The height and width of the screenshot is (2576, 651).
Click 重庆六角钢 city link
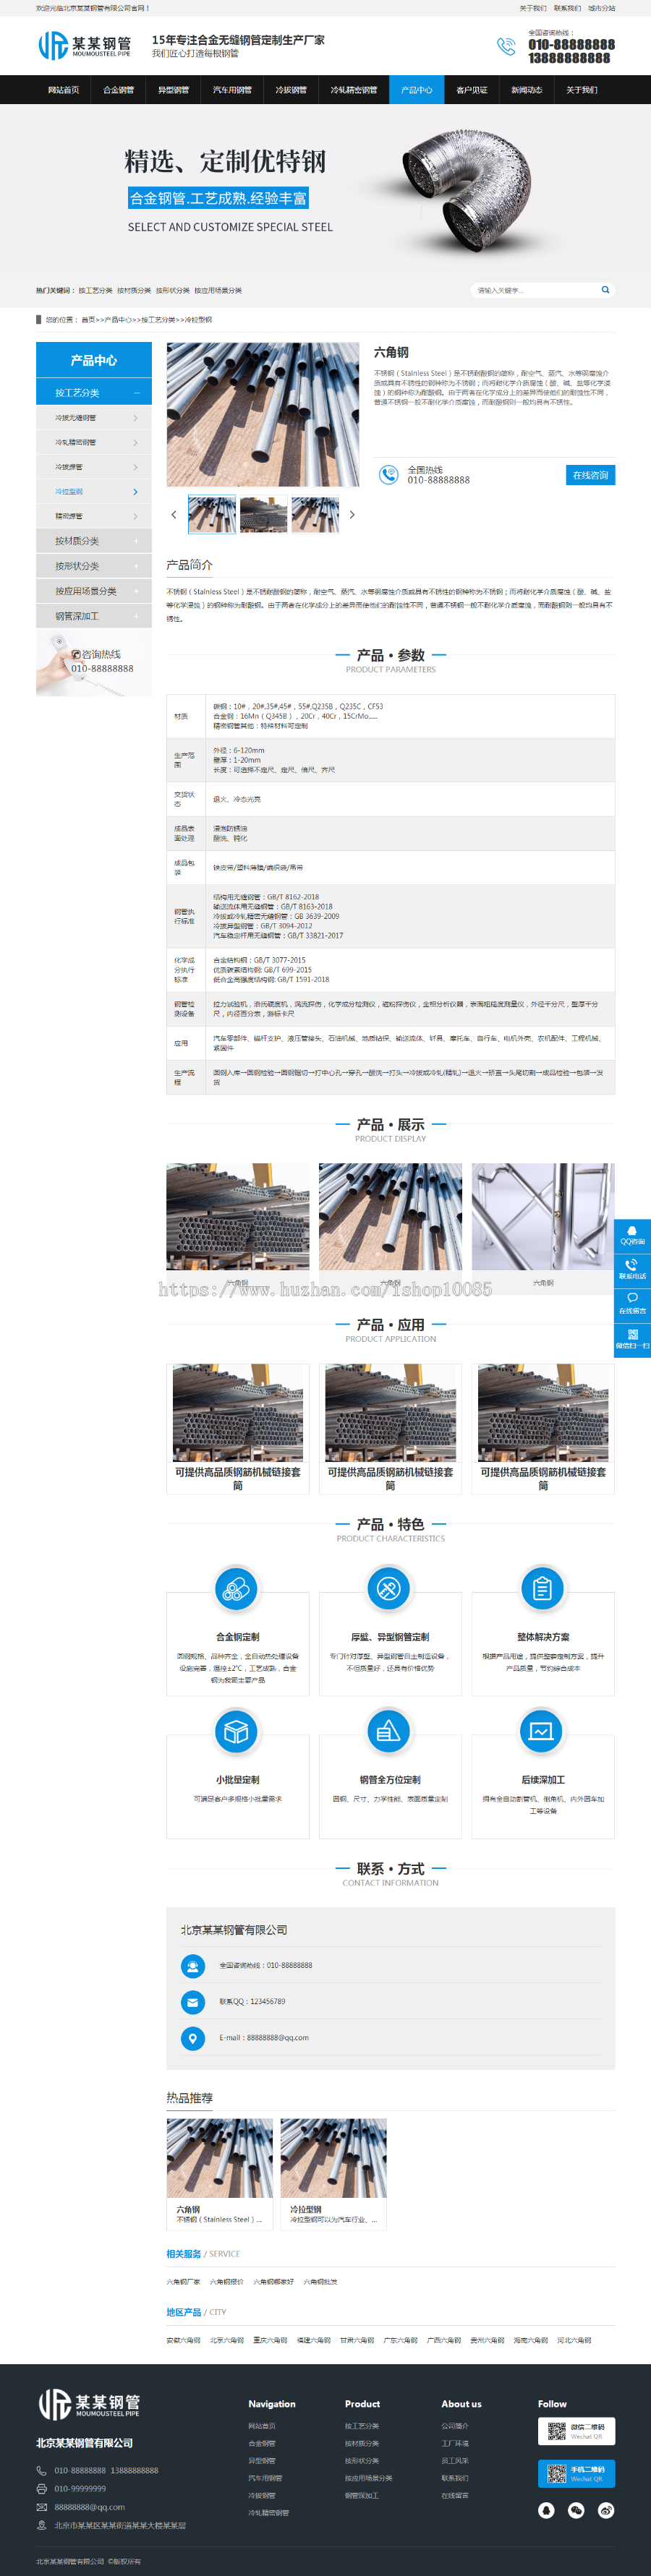[270, 2340]
